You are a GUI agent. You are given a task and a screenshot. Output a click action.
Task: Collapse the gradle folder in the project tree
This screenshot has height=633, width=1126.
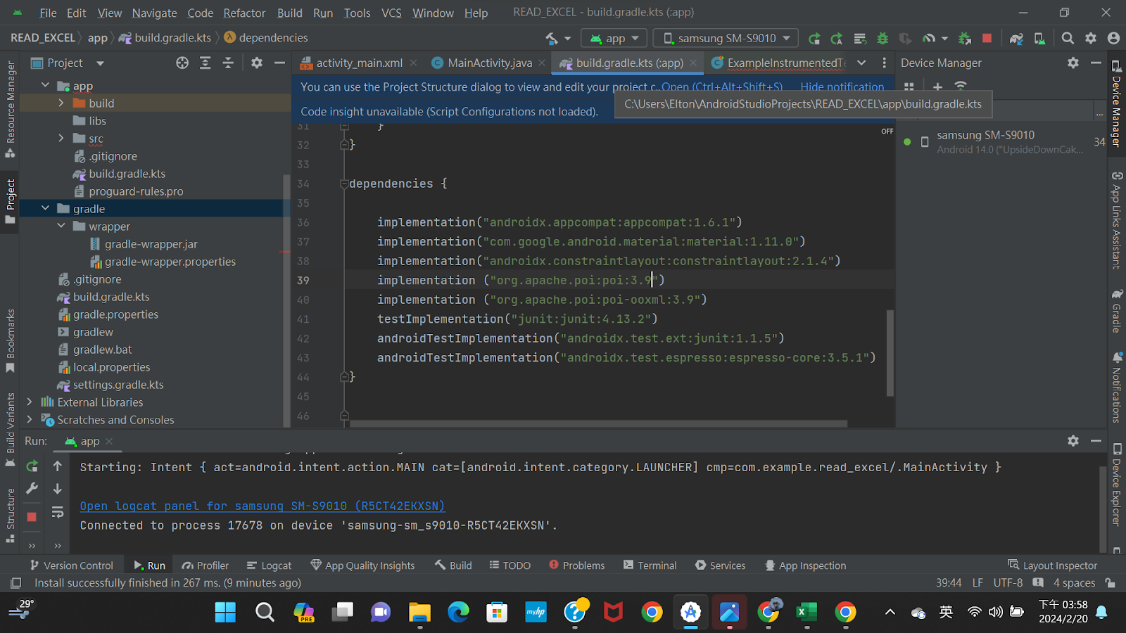[46, 209]
